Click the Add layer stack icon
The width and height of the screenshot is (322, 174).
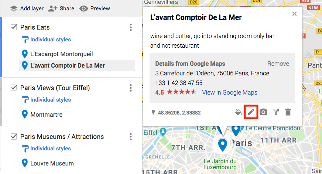tap(14, 8)
